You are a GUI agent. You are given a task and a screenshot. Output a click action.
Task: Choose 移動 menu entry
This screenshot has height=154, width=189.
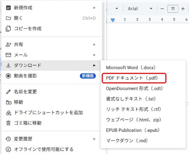(51, 102)
